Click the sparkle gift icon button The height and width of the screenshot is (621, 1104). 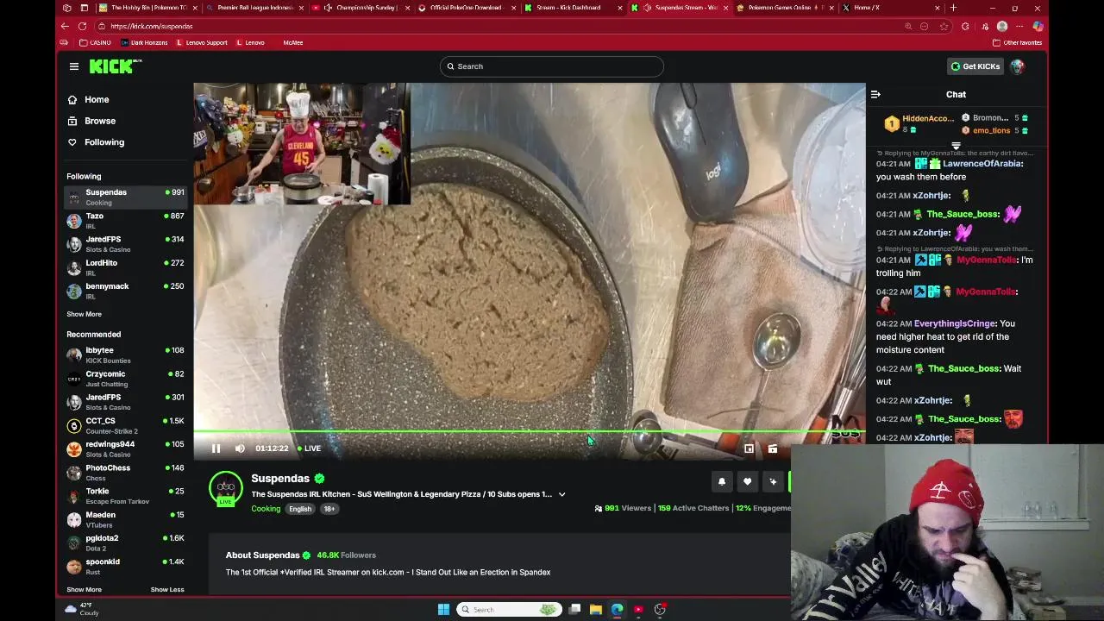[x=773, y=482]
